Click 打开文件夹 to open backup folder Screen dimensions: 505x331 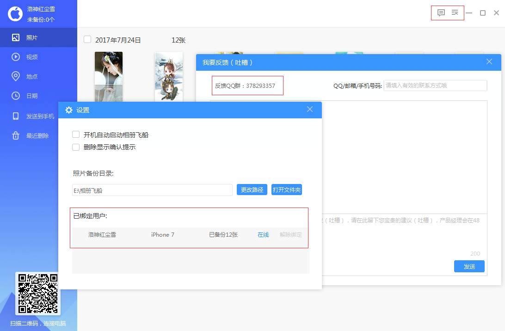pos(287,190)
